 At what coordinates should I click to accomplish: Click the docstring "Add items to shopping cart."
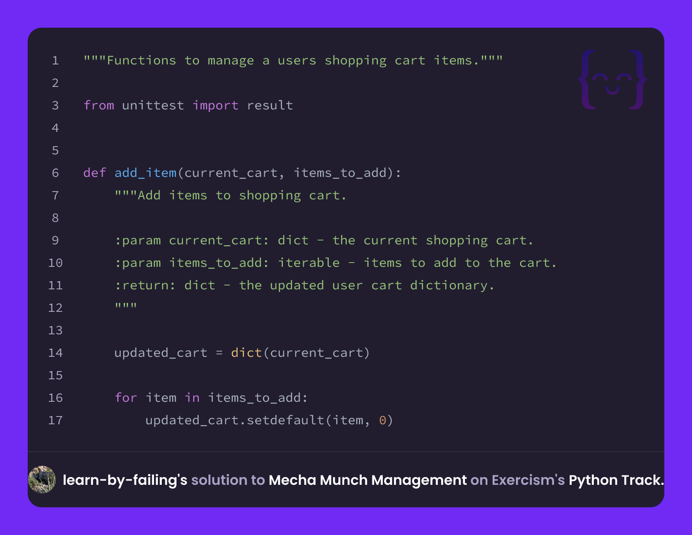pyautogui.click(x=231, y=195)
